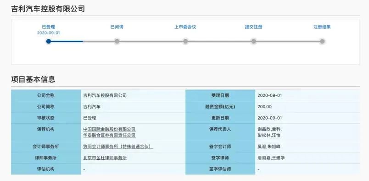Click the 已问询 progress step dot

coord(117,41)
